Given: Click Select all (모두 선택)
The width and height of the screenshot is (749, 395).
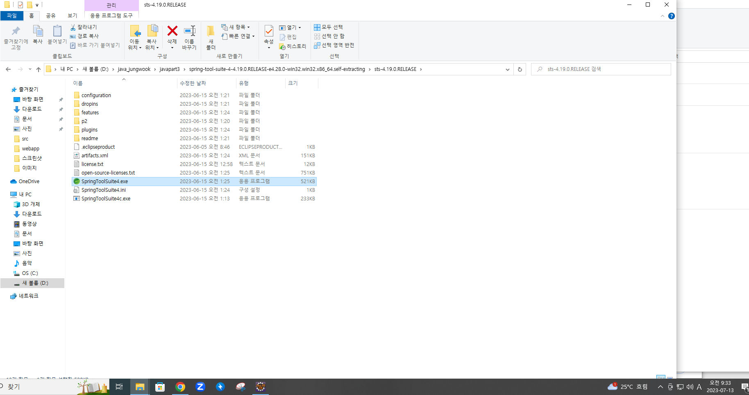Looking at the screenshot, I should point(328,27).
